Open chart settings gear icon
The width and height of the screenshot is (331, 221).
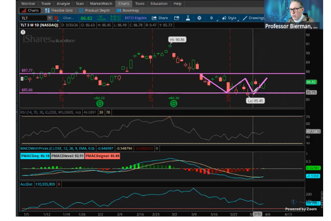tap(199, 18)
